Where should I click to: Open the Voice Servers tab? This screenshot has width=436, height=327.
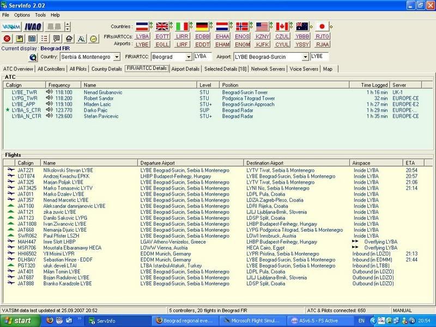(304, 69)
